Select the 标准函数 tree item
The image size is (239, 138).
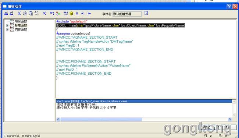[x=21, y=25]
